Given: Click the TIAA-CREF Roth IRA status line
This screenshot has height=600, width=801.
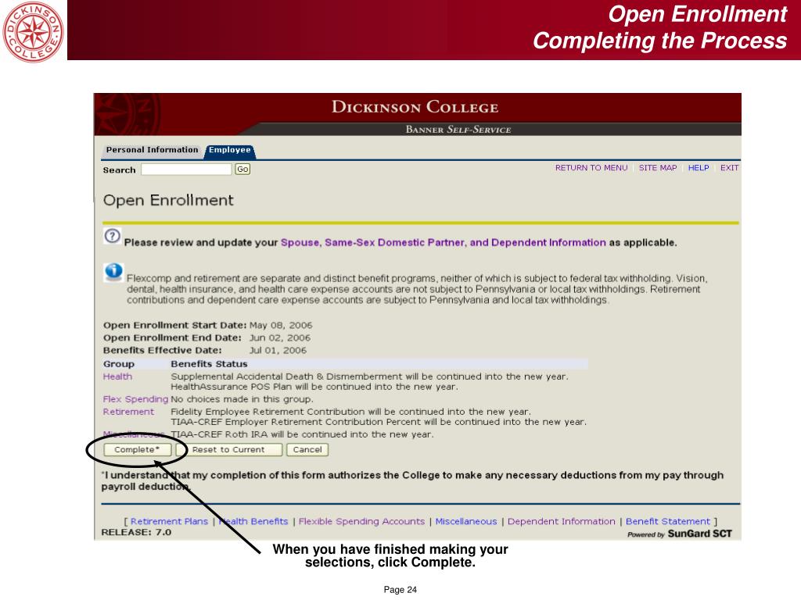Looking at the screenshot, I should (x=302, y=434).
